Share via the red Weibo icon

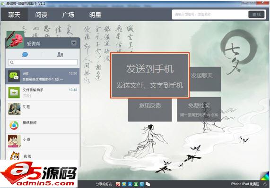click(x=118, y=184)
